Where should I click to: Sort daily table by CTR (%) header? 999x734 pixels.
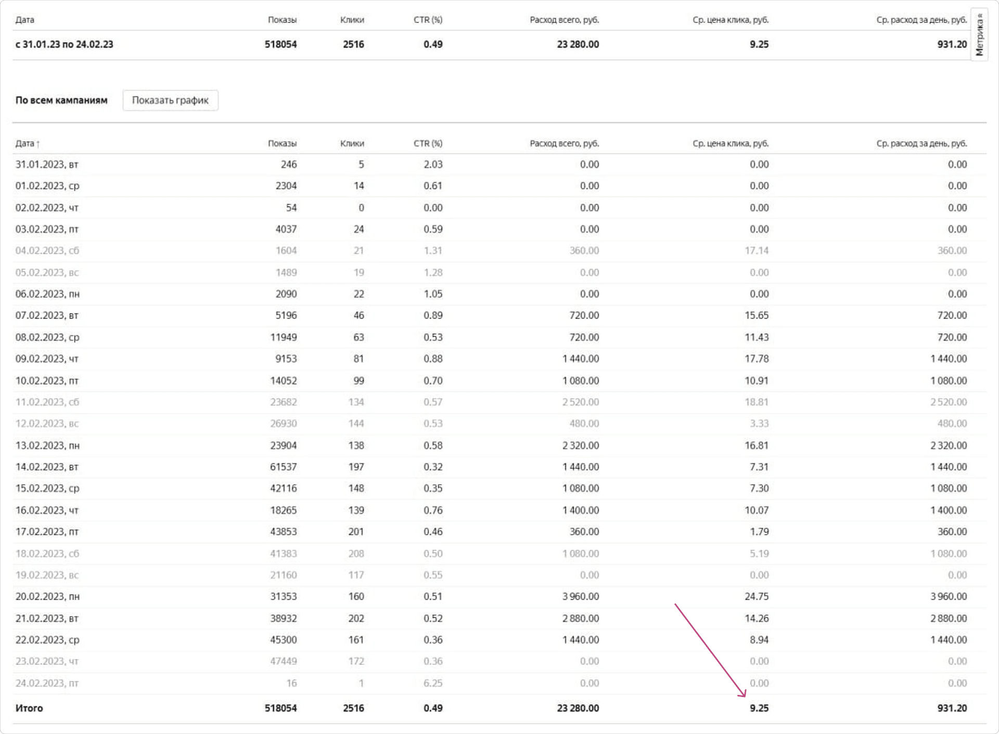tap(428, 143)
